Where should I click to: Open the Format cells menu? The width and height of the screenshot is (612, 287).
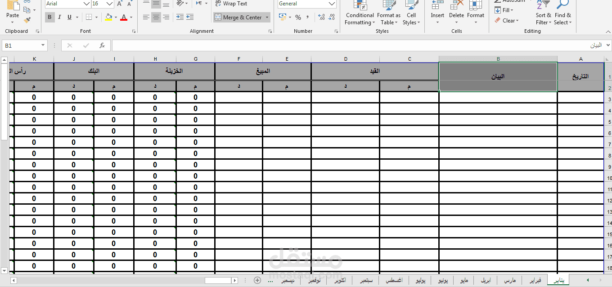click(x=476, y=13)
